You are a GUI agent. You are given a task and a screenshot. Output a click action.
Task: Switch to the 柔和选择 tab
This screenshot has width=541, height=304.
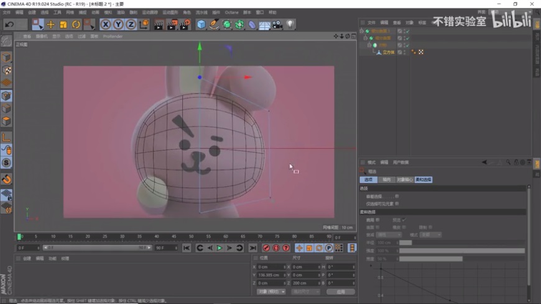pyautogui.click(x=423, y=180)
